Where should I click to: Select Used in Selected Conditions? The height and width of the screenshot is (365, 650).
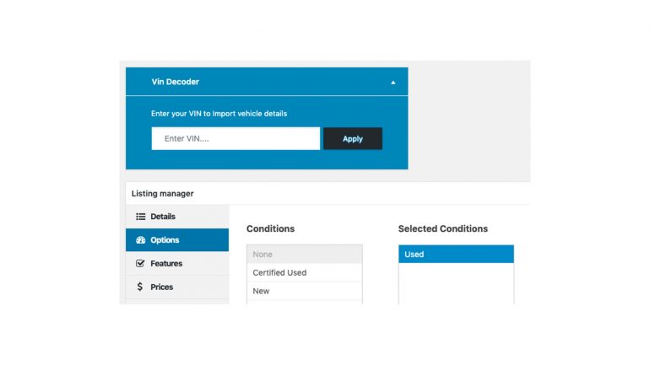tap(456, 254)
